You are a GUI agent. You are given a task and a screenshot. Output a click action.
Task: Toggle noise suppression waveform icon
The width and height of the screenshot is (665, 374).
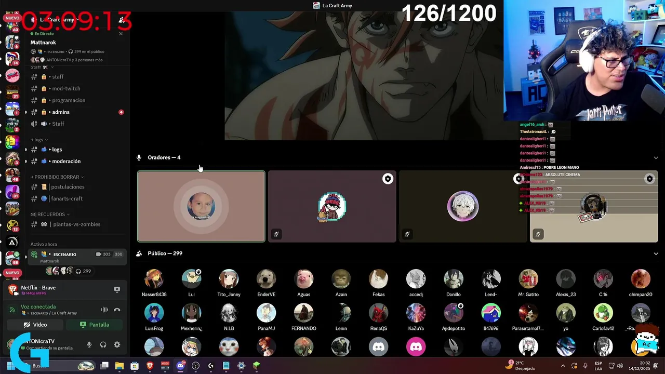104,310
